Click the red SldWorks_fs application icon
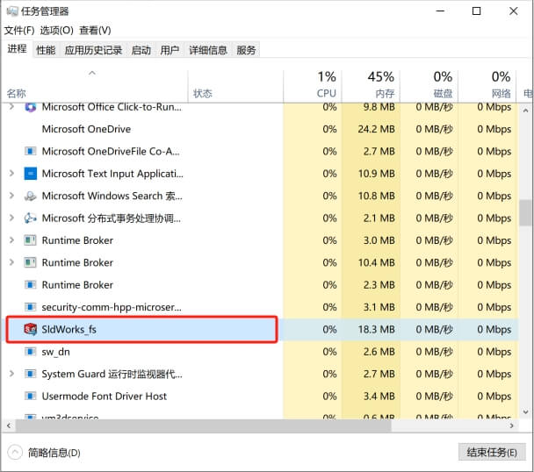 click(31, 329)
